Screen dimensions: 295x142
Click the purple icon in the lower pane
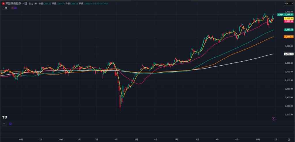click(11, 124)
